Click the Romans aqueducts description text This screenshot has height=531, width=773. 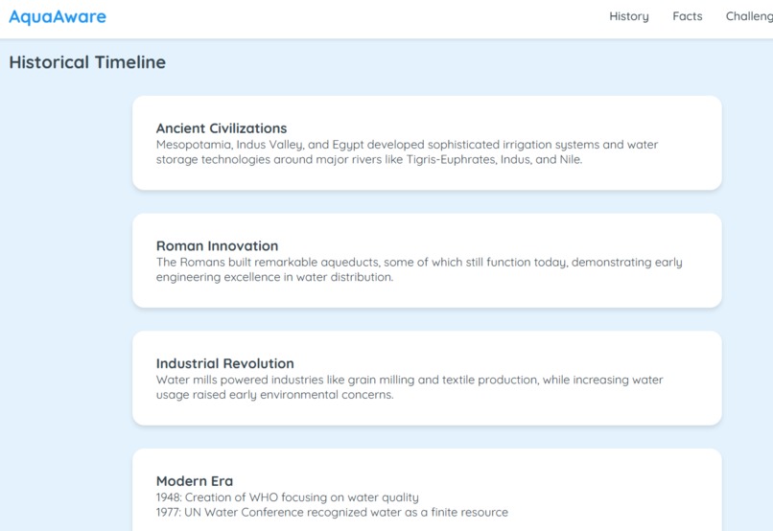click(419, 269)
